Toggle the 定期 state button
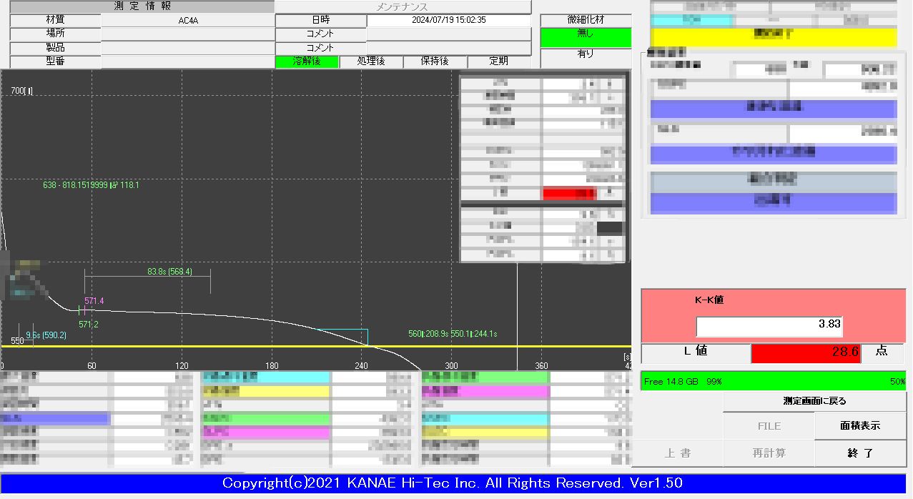This screenshot has width=913, height=499. tap(499, 61)
